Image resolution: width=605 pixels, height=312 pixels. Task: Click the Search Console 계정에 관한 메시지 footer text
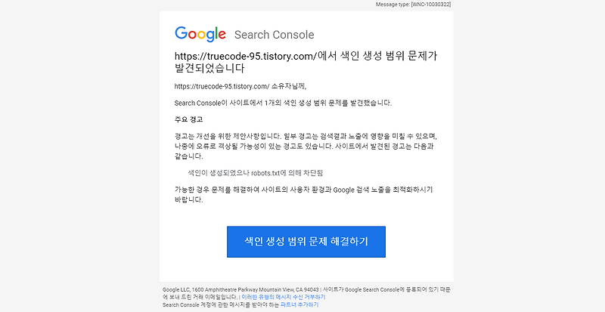coord(221,304)
